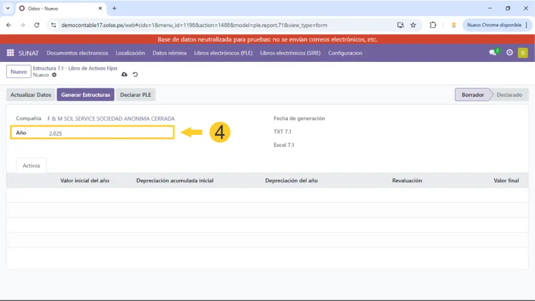
Task: Discard changes with the undo icon
Action: coord(135,75)
